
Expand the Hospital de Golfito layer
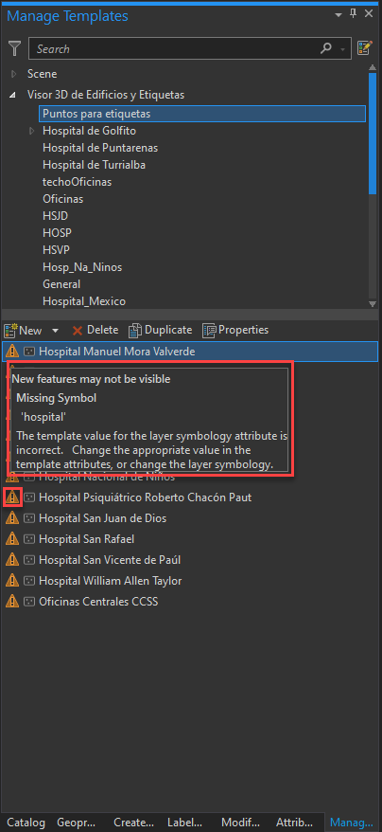(32, 131)
